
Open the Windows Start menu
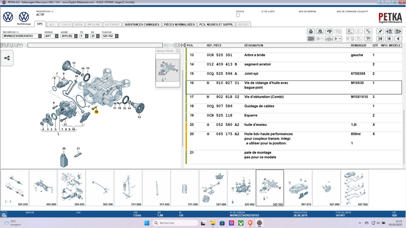point(147,223)
